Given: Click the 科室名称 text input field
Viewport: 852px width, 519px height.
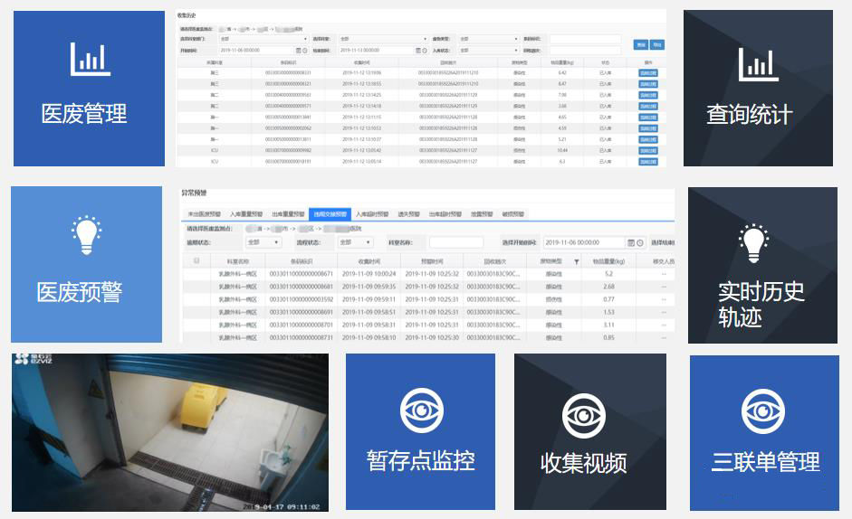Looking at the screenshot, I should (456, 242).
